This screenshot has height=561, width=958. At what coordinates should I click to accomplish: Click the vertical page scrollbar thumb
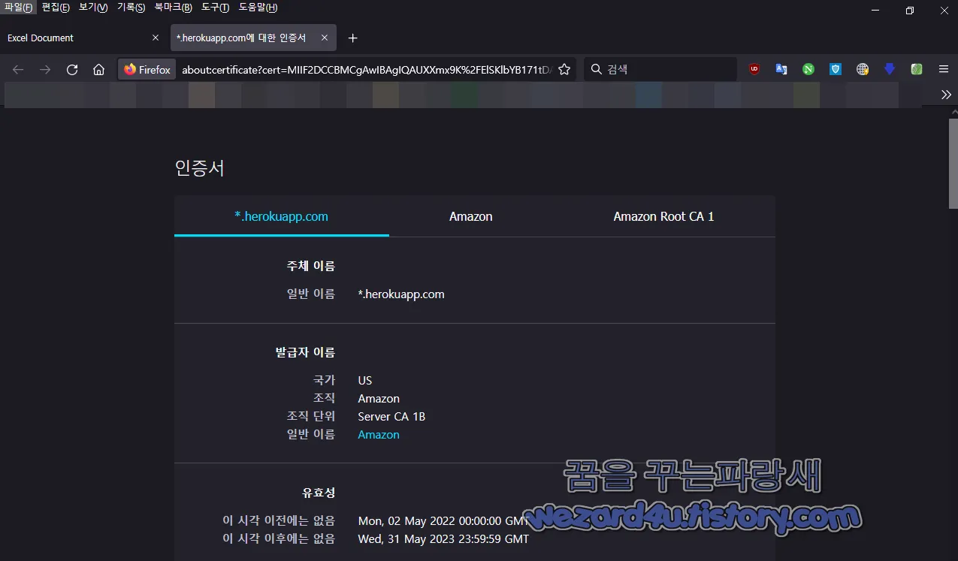953,164
